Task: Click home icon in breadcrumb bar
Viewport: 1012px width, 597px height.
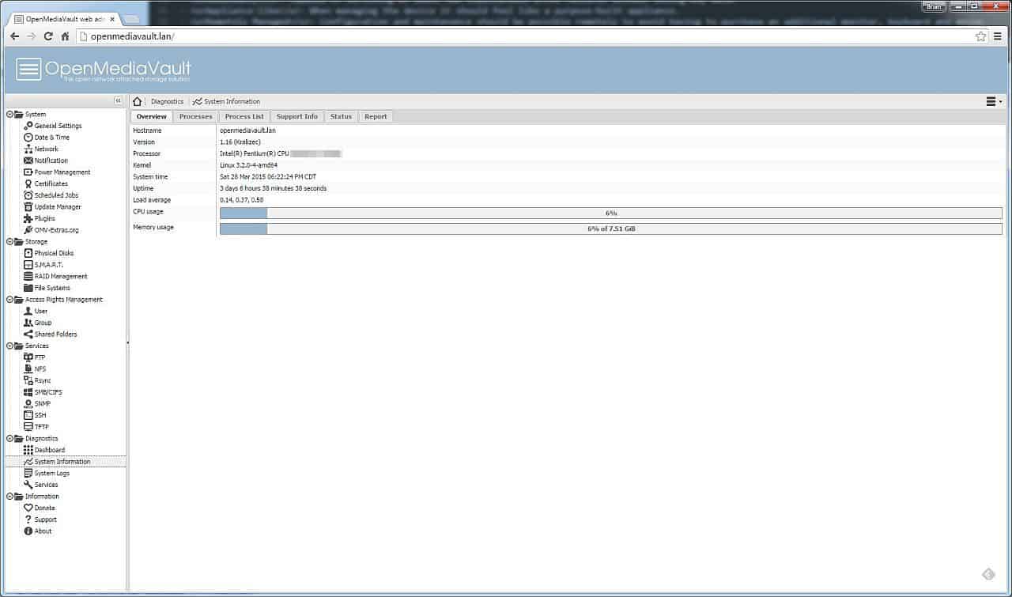Action: (x=138, y=101)
